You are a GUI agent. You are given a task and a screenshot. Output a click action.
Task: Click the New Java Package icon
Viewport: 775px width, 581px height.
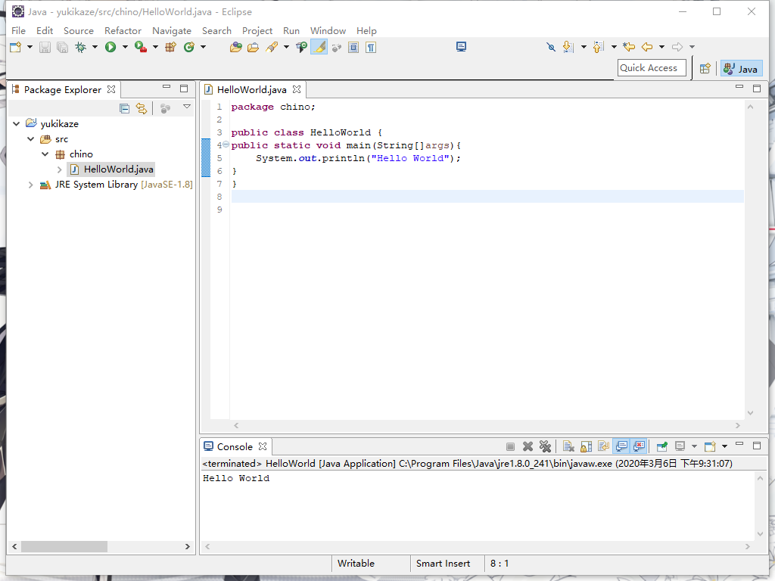pos(170,47)
